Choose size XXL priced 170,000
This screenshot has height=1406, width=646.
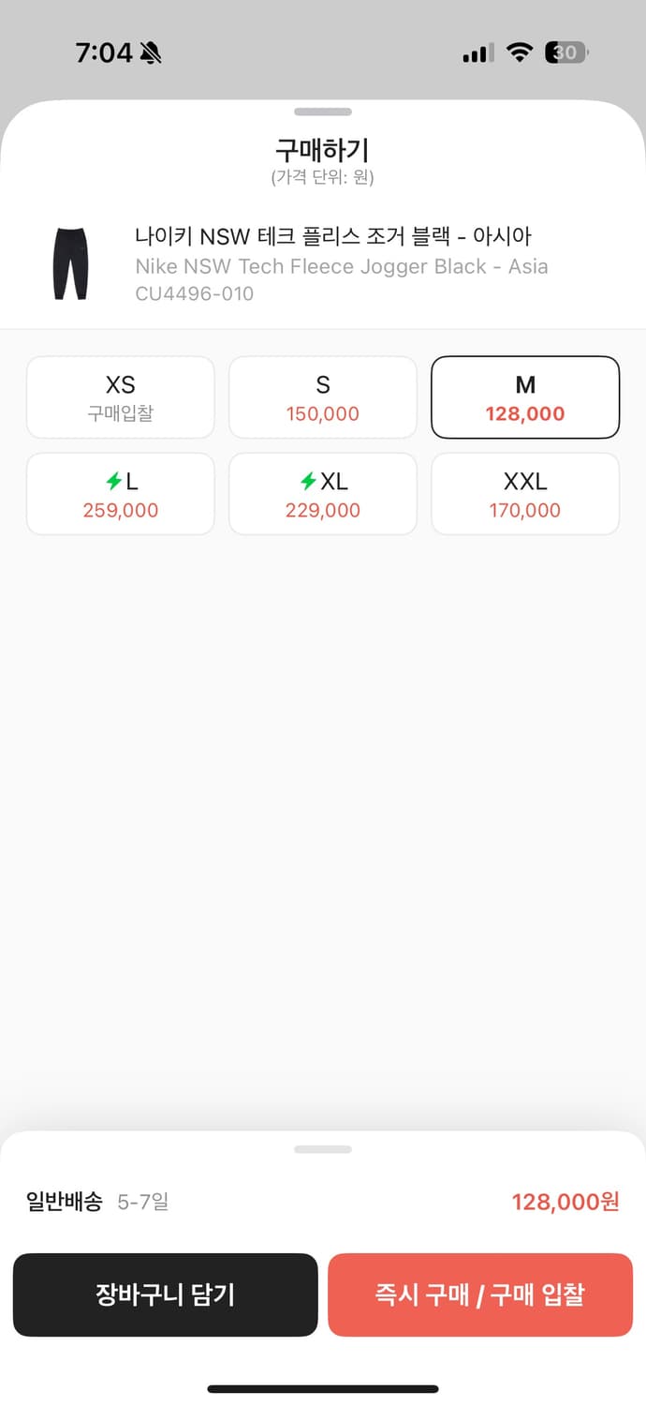pos(525,494)
